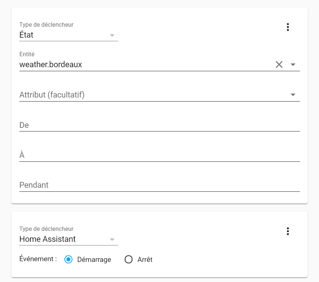Click the Événement : label
The image size is (319, 282).
38,259
